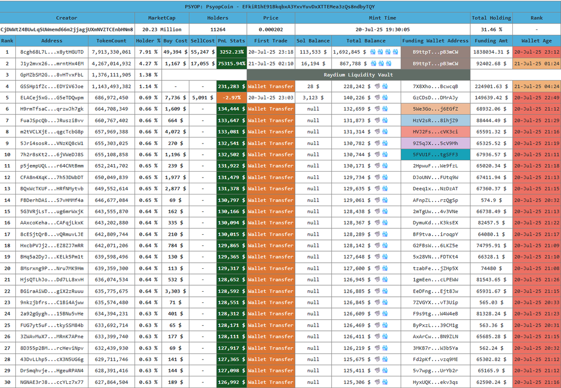Click the whale icon beside 126,609 $

point(385,314)
